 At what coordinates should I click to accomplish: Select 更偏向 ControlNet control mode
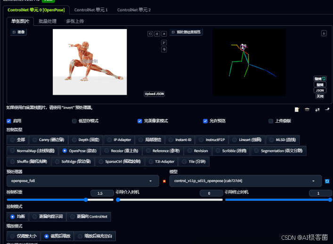(x=89, y=216)
